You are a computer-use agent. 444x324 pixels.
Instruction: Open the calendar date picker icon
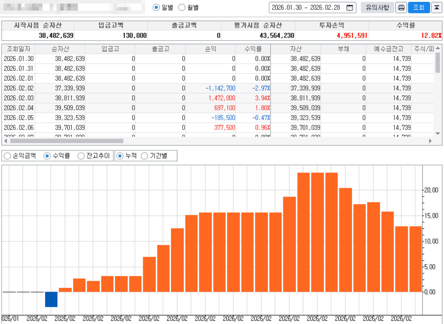coord(349,8)
